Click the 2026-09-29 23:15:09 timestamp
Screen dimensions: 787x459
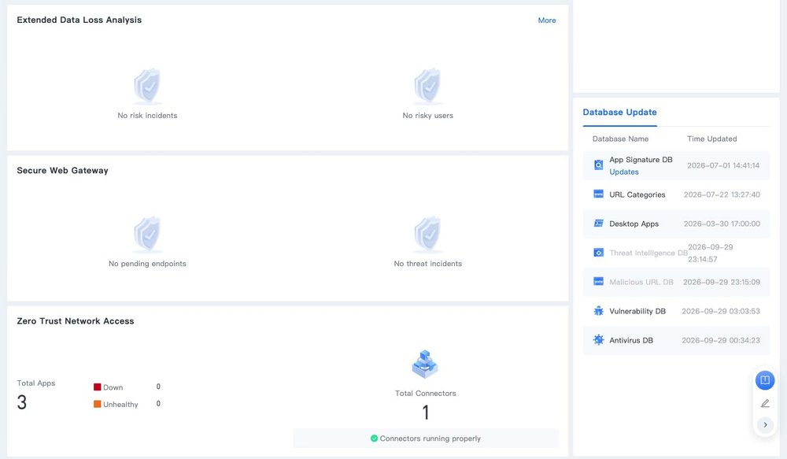[x=722, y=282]
